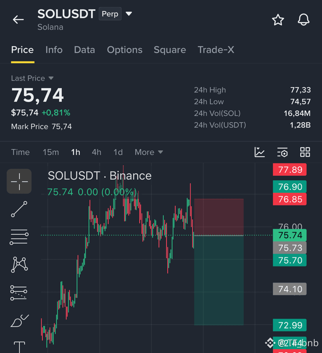The width and height of the screenshot is (322, 353).
Task: Switch to the Info tab
Action: [x=54, y=50]
